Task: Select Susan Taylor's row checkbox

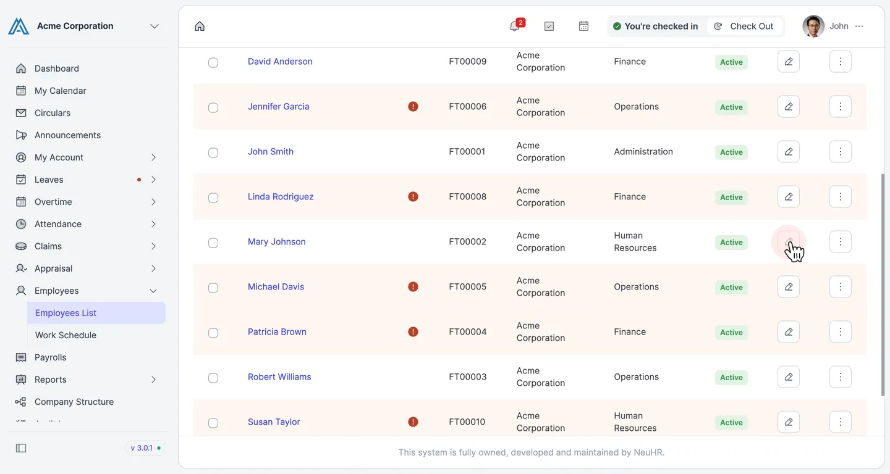Action: coord(213,423)
